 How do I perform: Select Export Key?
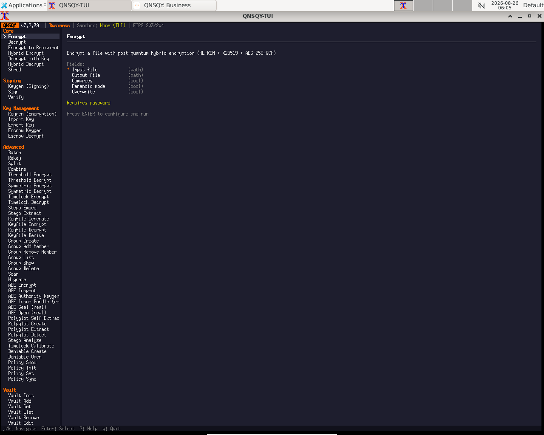click(x=21, y=125)
